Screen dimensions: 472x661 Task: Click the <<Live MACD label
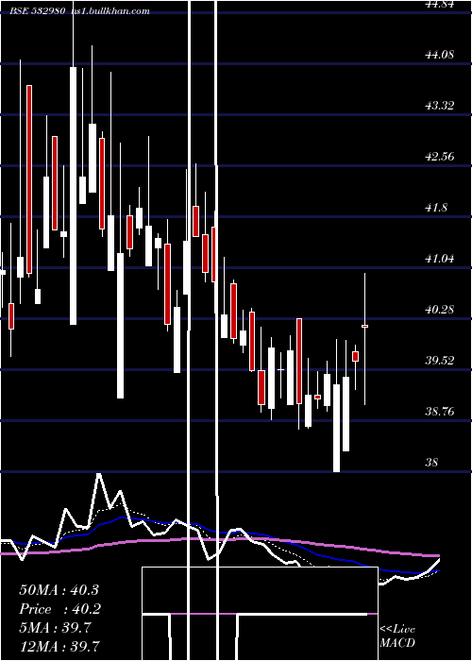[x=397, y=636]
